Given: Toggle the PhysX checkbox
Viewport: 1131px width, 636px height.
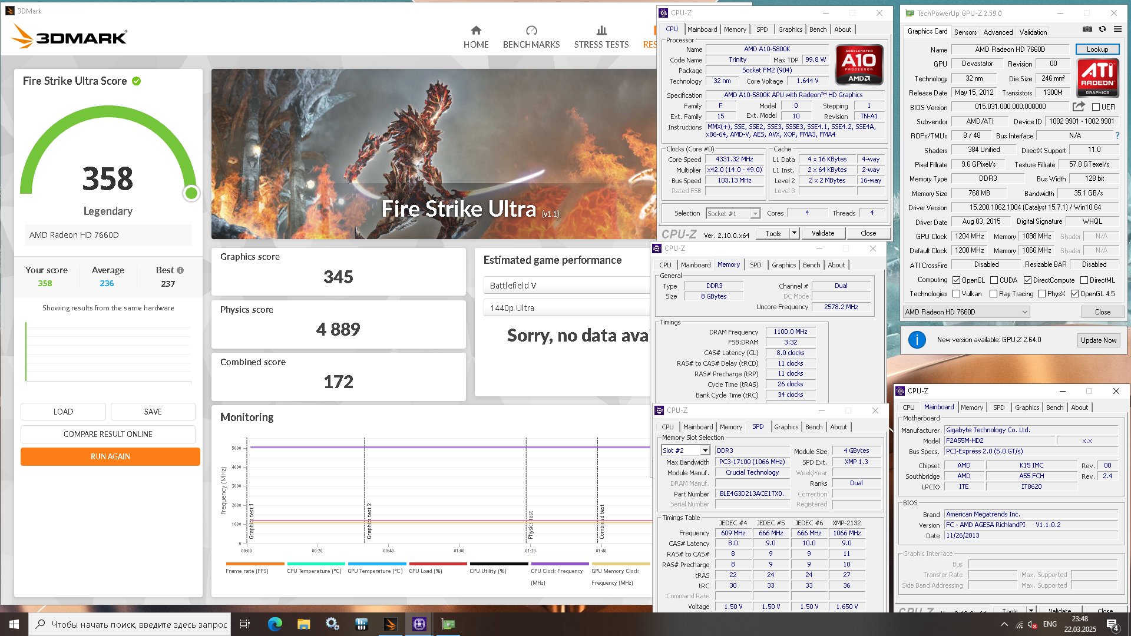Looking at the screenshot, I should 1041,294.
